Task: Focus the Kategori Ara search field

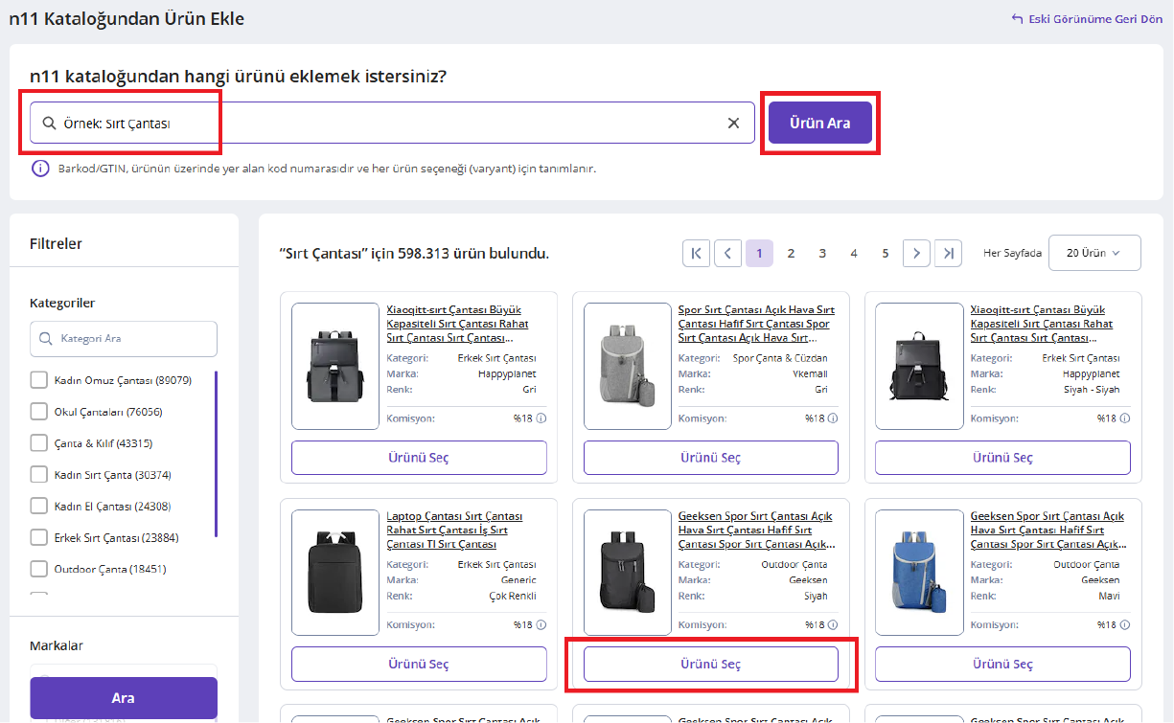Action: point(125,339)
